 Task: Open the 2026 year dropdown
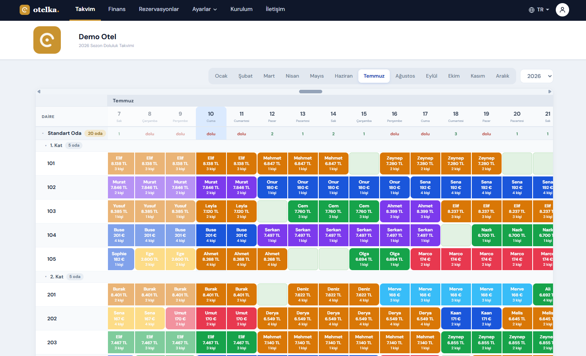tap(537, 76)
